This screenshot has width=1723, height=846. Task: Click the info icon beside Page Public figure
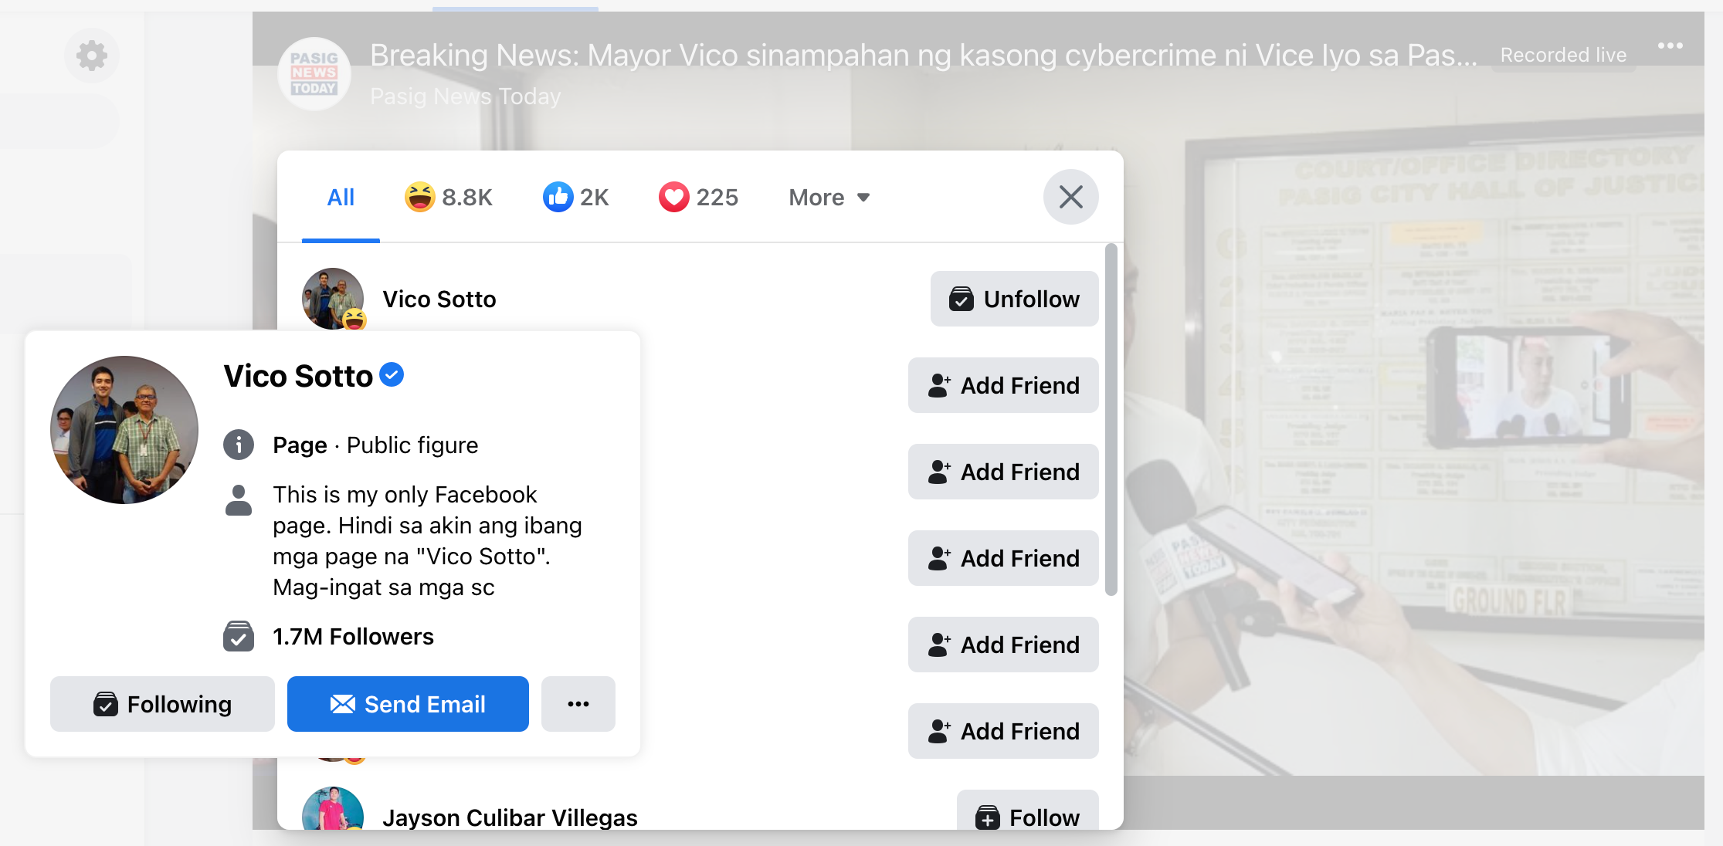point(239,445)
